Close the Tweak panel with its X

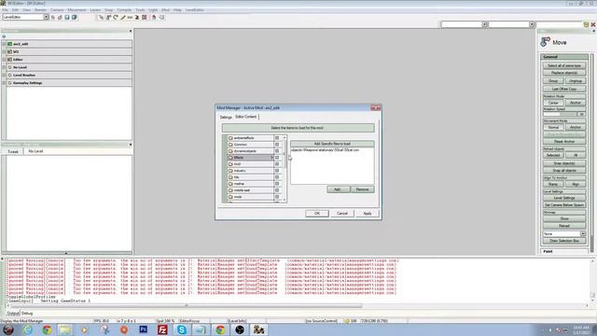131,145
